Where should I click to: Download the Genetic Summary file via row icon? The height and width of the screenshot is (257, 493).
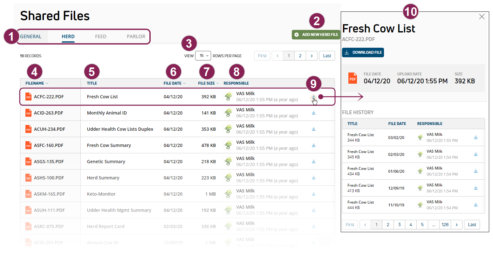(x=314, y=161)
